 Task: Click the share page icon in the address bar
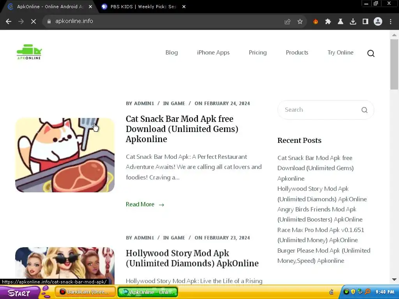(288, 22)
